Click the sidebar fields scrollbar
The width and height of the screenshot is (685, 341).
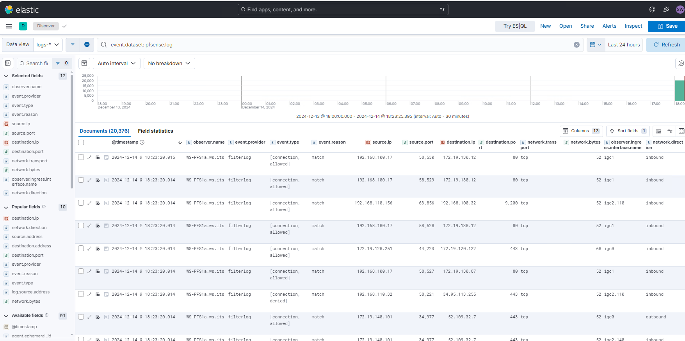(72, 131)
